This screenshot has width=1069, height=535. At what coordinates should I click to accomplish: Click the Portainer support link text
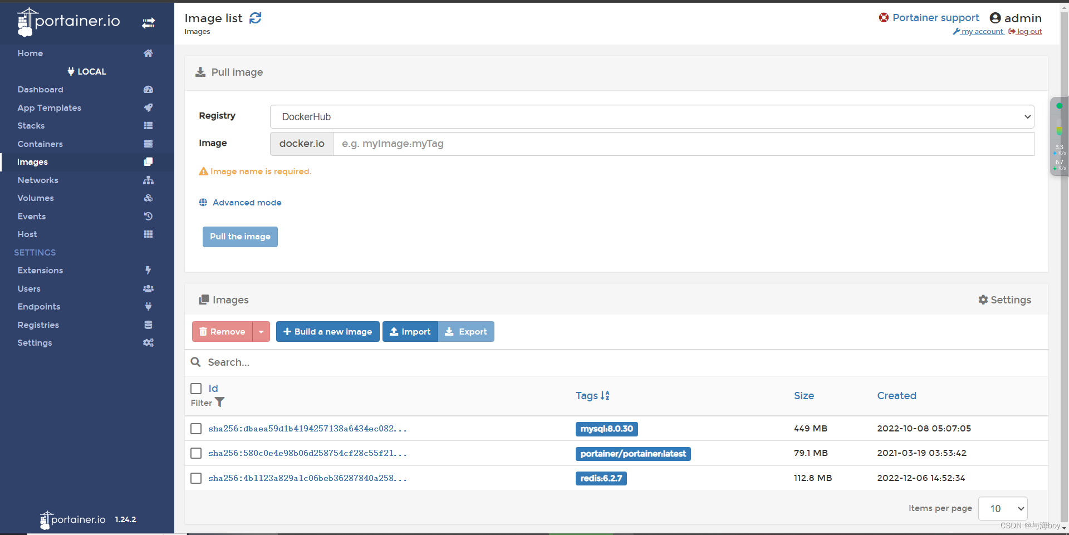point(935,18)
